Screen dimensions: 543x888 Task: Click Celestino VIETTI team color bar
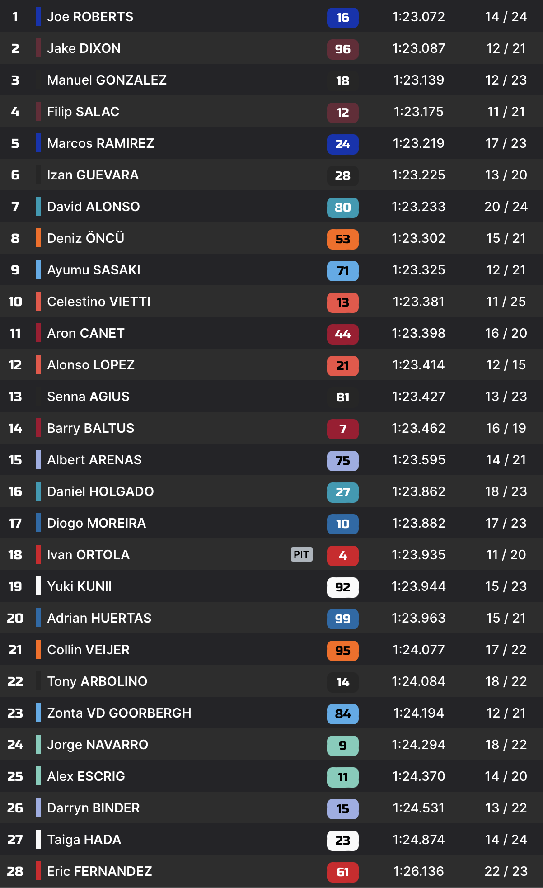tap(38, 302)
